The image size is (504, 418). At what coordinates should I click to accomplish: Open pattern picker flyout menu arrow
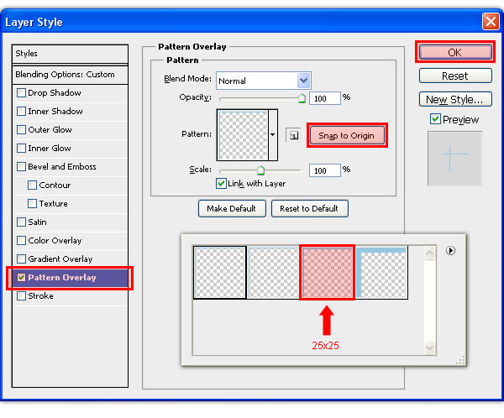[x=450, y=250]
